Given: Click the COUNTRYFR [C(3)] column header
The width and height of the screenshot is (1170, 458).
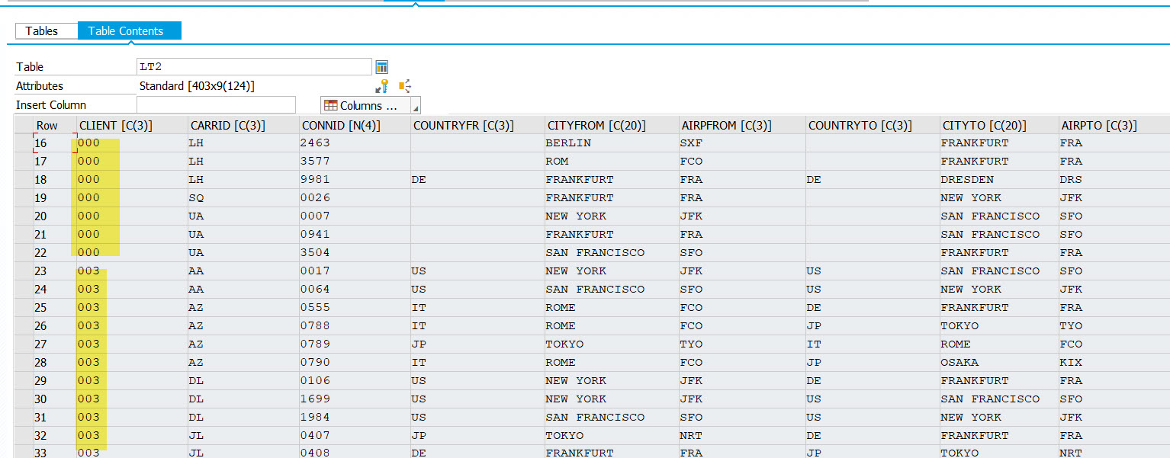Looking at the screenshot, I should (477, 125).
